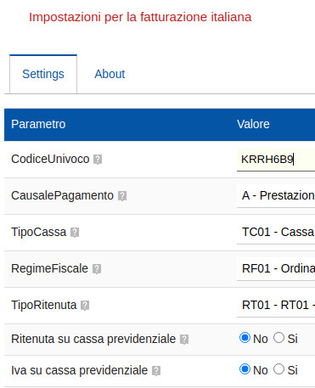Open help icon for Ritenuta su cassa previdenziale
The image size is (315, 388).
pyautogui.click(x=184, y=339)
